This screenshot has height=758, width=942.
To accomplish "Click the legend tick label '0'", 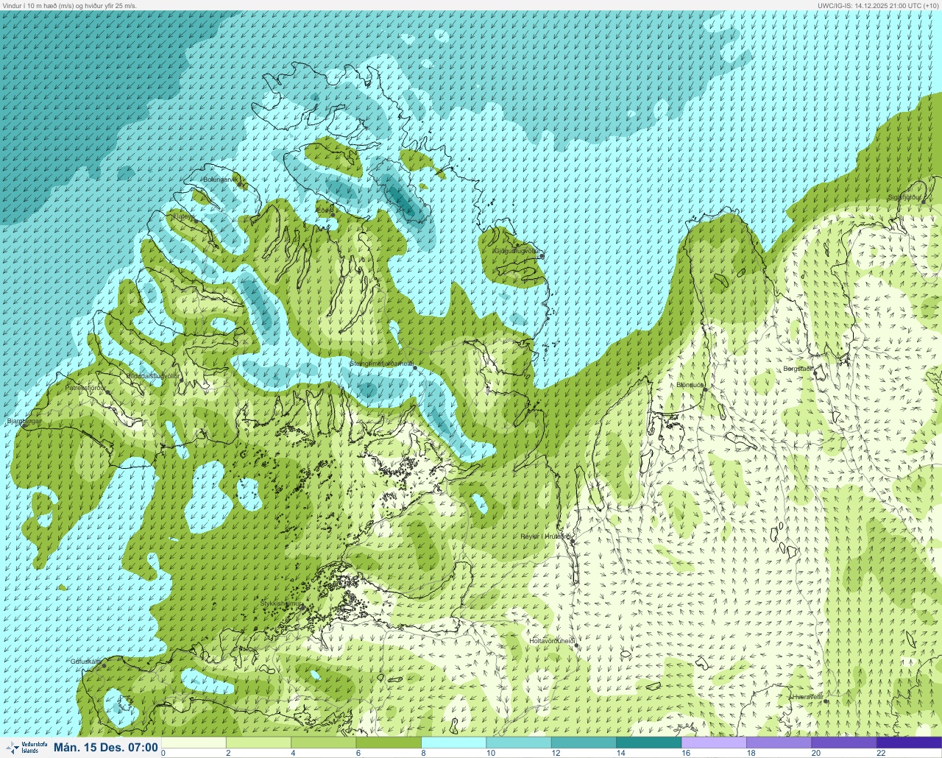I will click(x=163, y=753).
